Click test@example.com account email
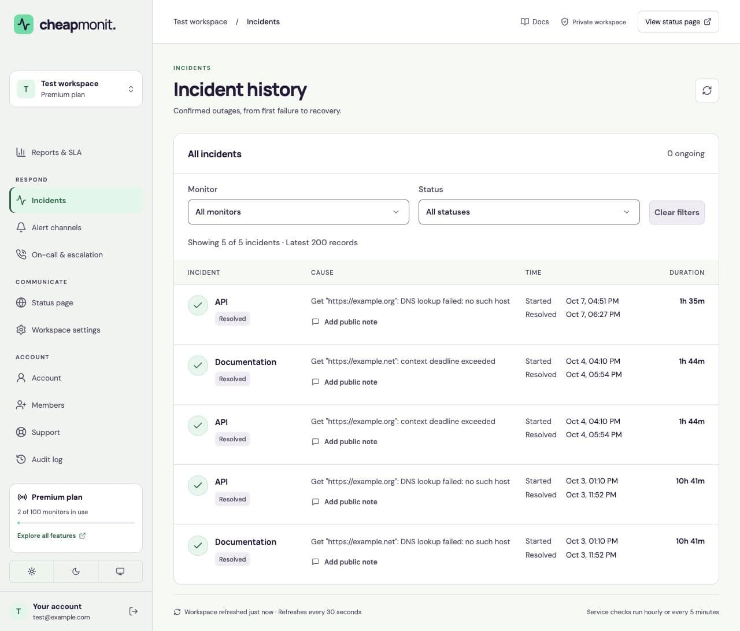The height and width of the screenshot is (631, 740). point(61,617)
